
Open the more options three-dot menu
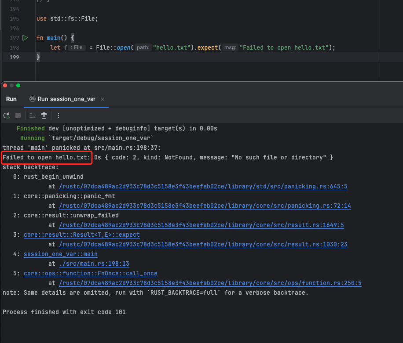59,116
